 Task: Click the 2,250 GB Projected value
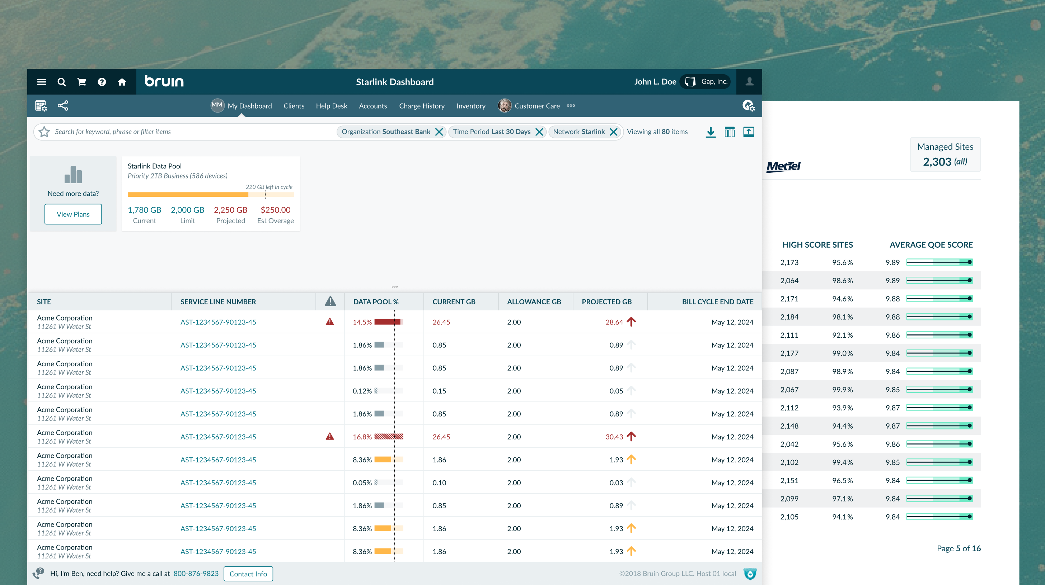[230, 210]
